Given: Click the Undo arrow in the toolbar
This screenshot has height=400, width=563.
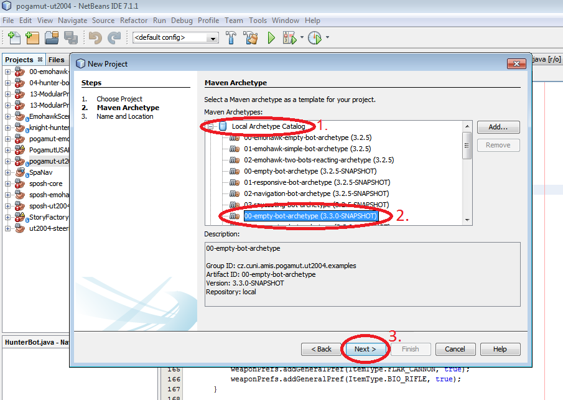Looking at the screenshot, I should 95,37.
